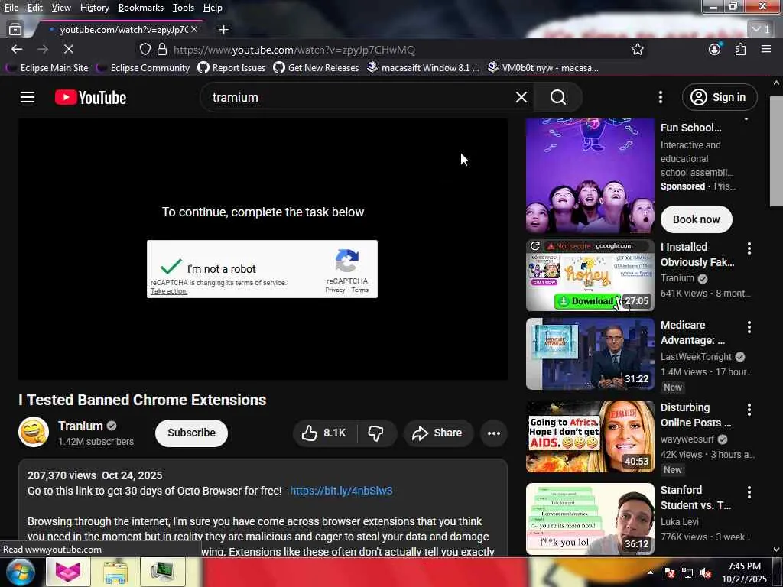Stop loading the current page
The height and width of the screenshot is (587, 783).
click(x=68, y=49)
